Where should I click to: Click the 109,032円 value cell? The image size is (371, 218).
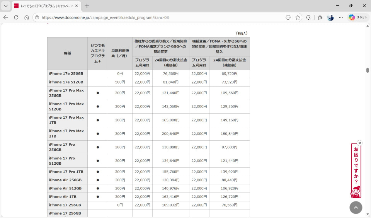[170, 205]
